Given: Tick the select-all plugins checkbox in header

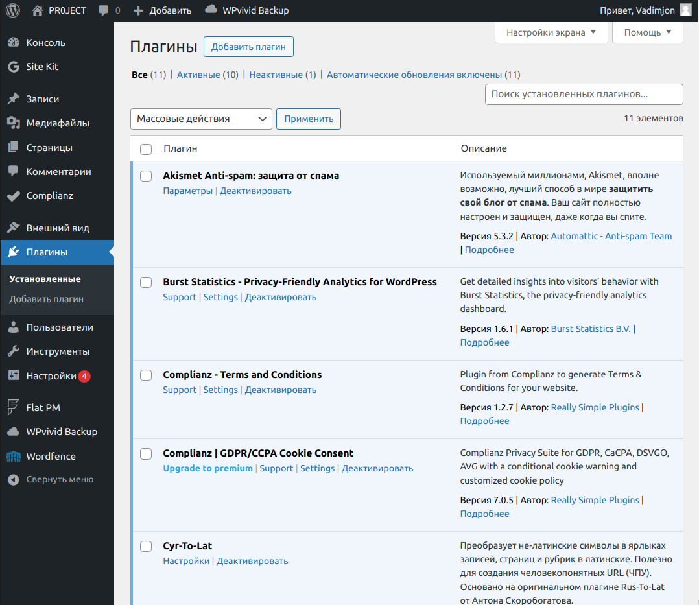Looking at the screenshot, I should pos(146,149).
